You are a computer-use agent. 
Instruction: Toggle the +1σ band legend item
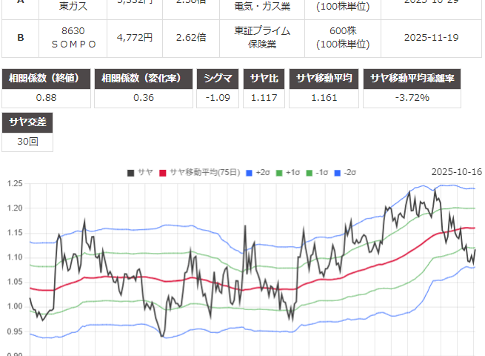coord(287,172)
